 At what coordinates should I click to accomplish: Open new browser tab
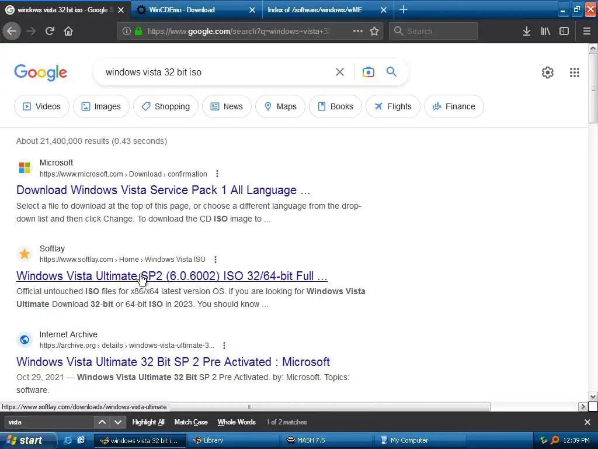[403, 9]
